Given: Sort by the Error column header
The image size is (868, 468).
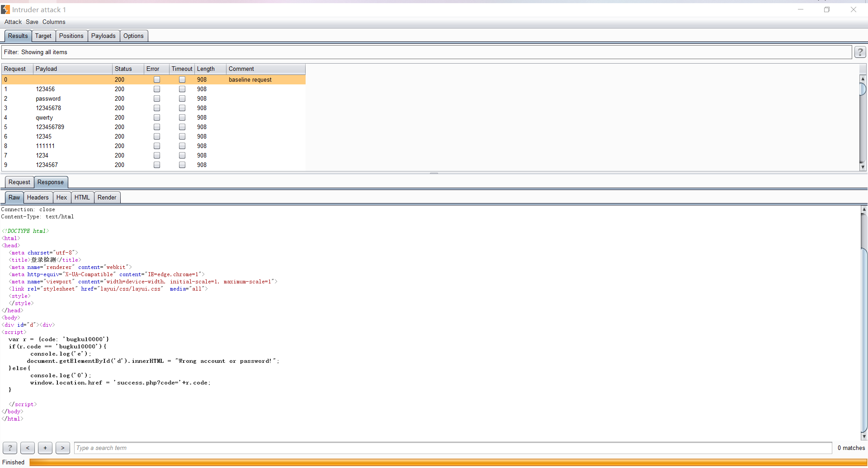Looking at the screenshot, I should coord(156,69).
